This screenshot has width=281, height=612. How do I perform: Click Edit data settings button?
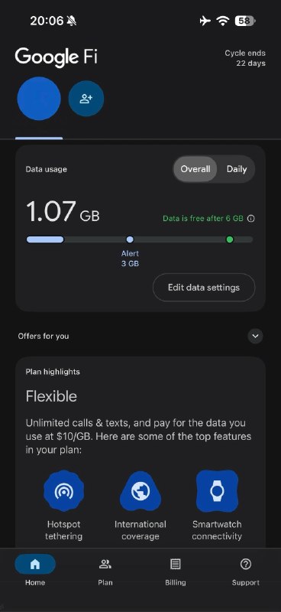(204, 288)
